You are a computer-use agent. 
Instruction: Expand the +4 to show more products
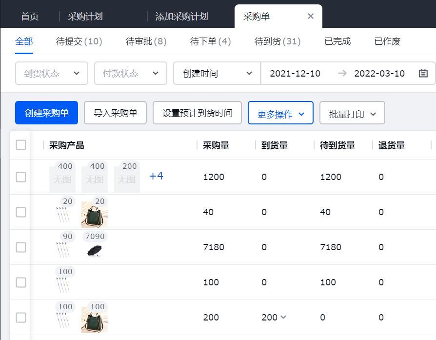156,176
